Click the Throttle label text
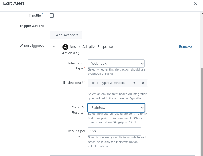This screenshot has width=203, height=156. tap(35, 15)
